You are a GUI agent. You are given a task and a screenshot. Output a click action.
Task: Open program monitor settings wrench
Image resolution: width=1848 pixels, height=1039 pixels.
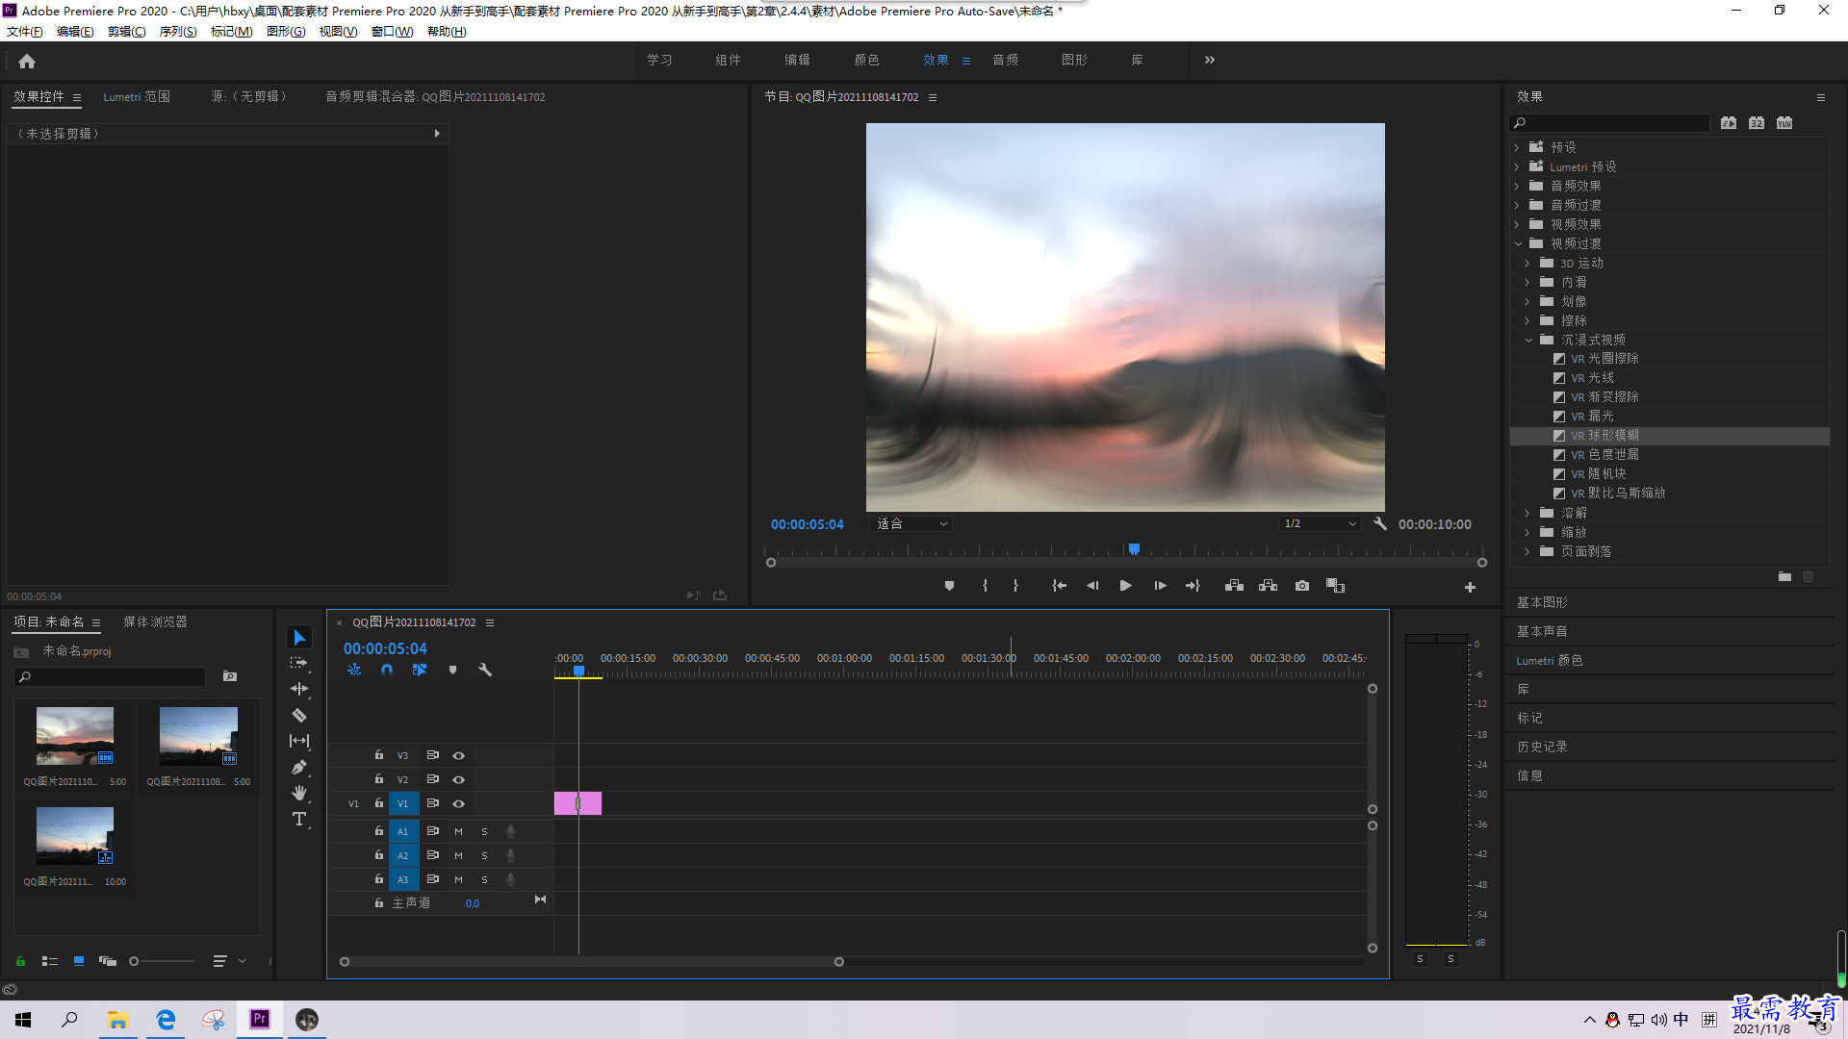pos(1380,524)
